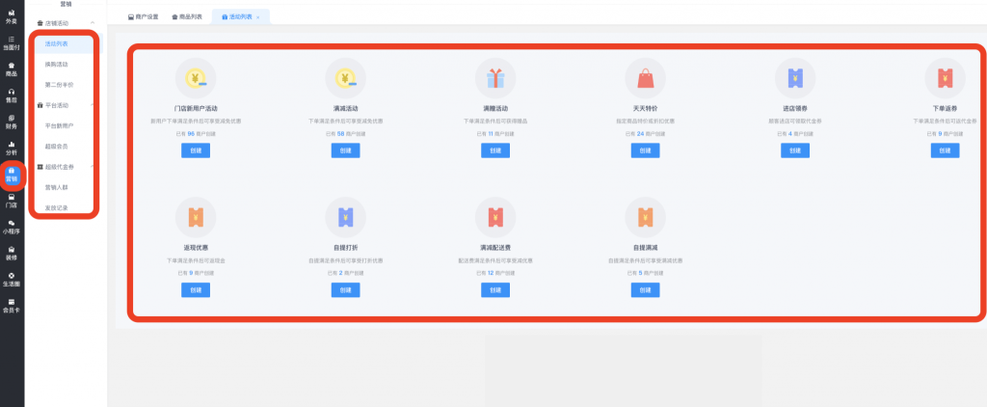The height and width of the screenshot is (407, 987).
Task: Open the 分析 analytics sidebar icon
Action: coord(12,148)
